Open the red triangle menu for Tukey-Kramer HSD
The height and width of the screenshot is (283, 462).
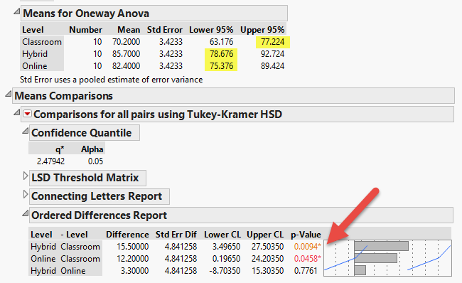28,114
